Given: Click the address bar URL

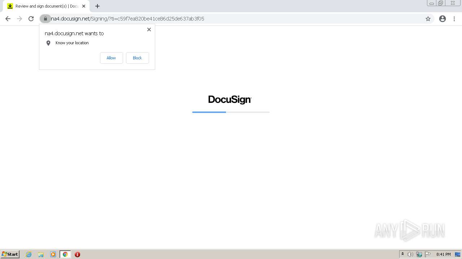Looking at the screenshot, I should pos(127,19).
